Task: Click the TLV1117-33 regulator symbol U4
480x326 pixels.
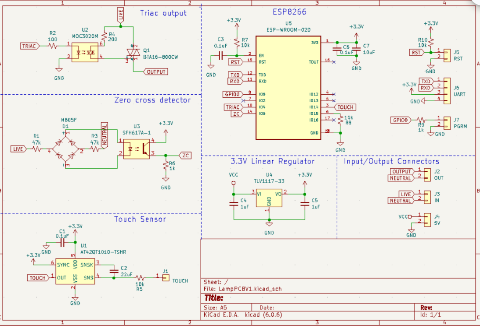Action: tap(269, 198)
